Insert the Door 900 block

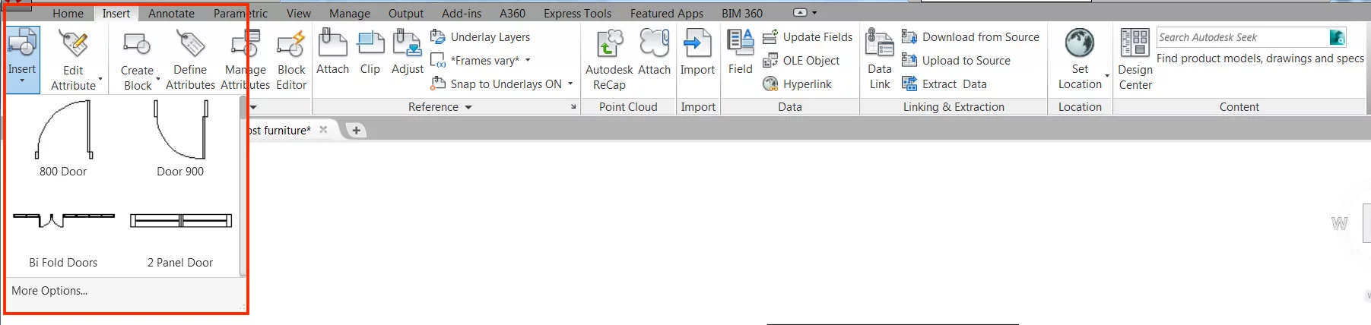180,139
